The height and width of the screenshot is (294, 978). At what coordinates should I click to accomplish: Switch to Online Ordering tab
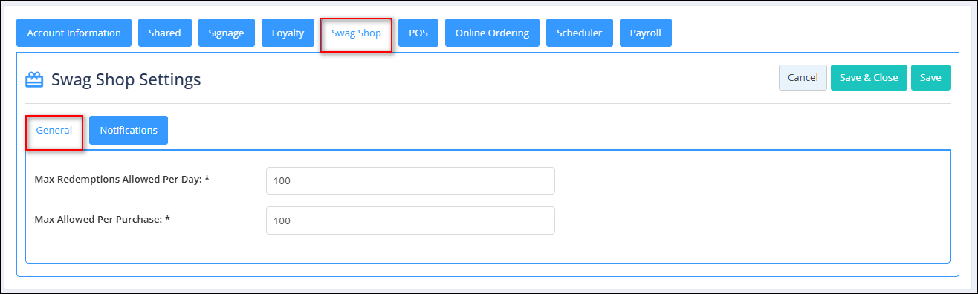(492, 33)
